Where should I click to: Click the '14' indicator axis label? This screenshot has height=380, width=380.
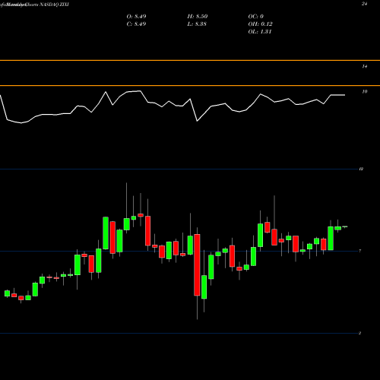pyautogui.click(x=364, y=66)
